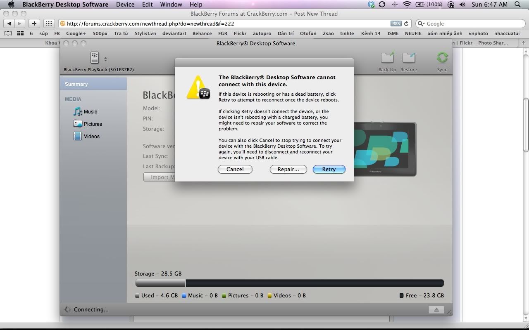Open the tinhte bookmark
The width and height of the screenshot is (529, 330).
347,33
